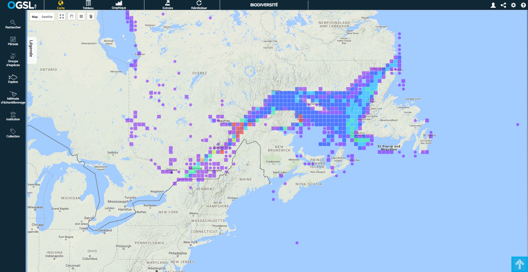Open the settings gear icon

513,5
